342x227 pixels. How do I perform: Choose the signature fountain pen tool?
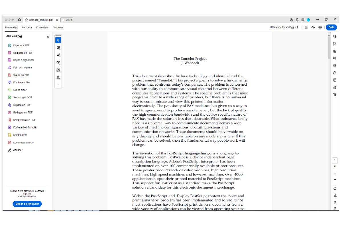point(58,77)
